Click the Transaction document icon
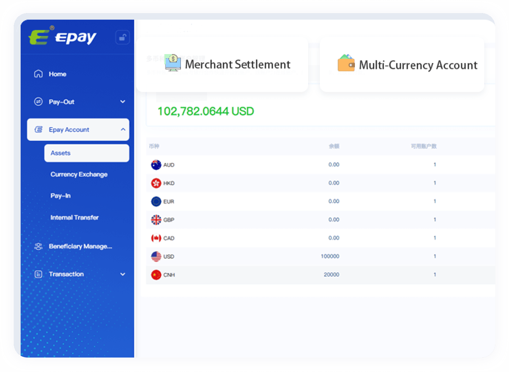The width and height of the screenshot is (509, 372). [x=39, y=274]
